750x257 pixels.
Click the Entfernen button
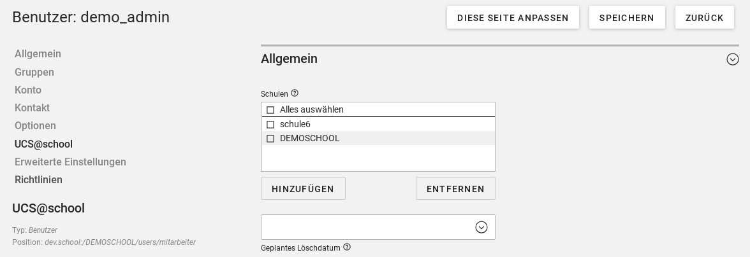[455, 189]
